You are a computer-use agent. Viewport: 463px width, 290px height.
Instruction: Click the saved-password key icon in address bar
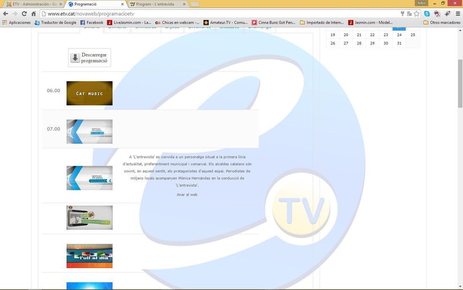coord(402,13)
